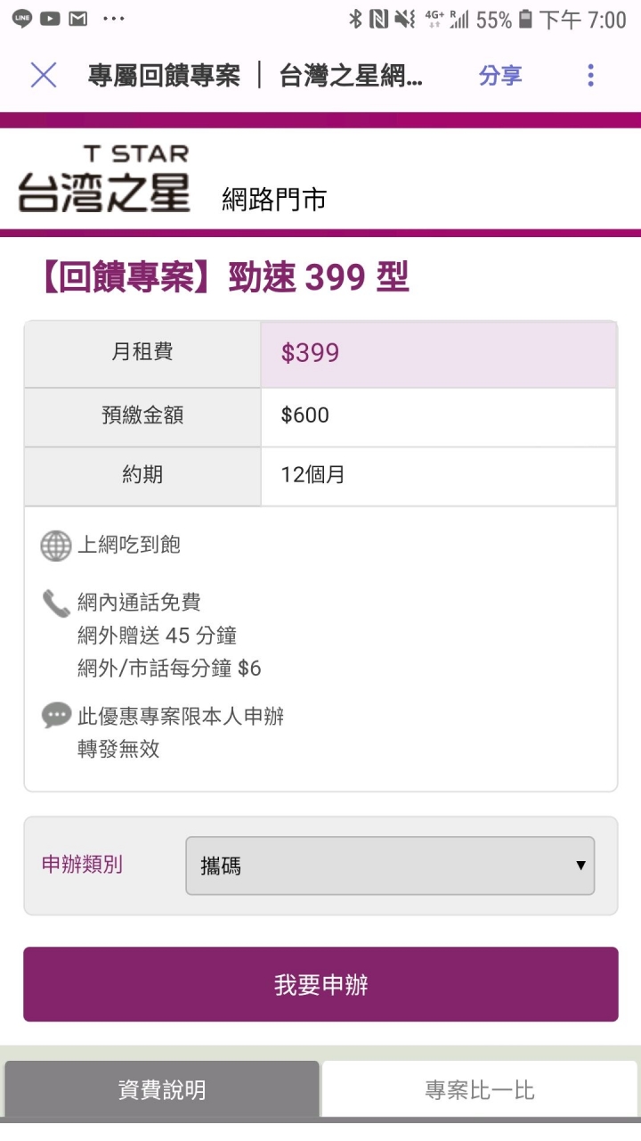Viewport: 641px width, 1141px height.
Task: Tap the 網路門市 heading text
Action: coord(274,200)
